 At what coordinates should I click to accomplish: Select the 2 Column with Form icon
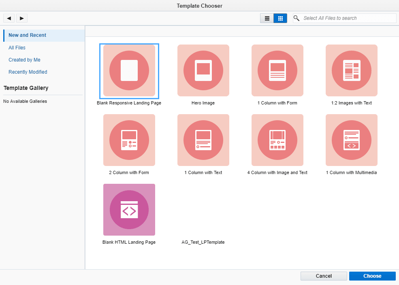click(x=129, y=140)
